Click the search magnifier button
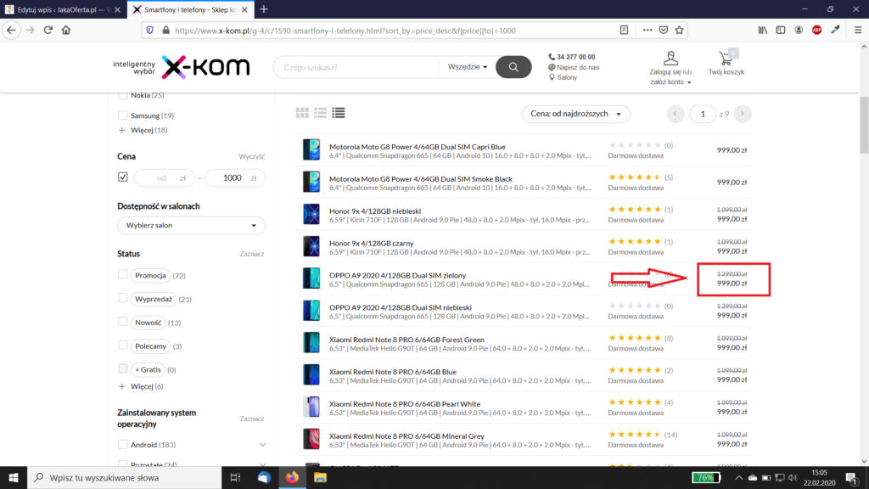Viewport: 869px width, 489px height. coord(513,67)
